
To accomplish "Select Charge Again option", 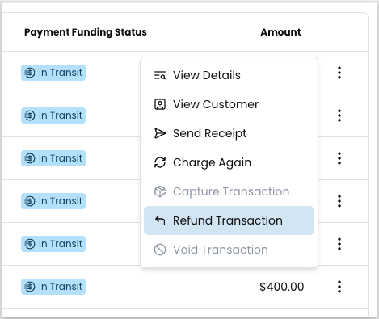I will tap(229, 162).
